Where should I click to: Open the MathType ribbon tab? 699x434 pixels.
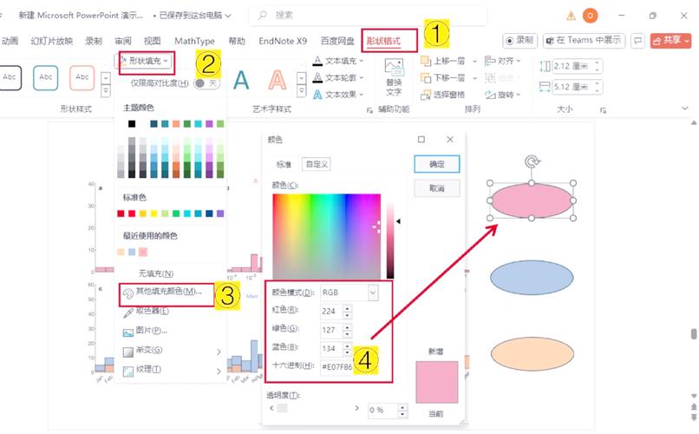pyautogui.click(x=194, y=41)
